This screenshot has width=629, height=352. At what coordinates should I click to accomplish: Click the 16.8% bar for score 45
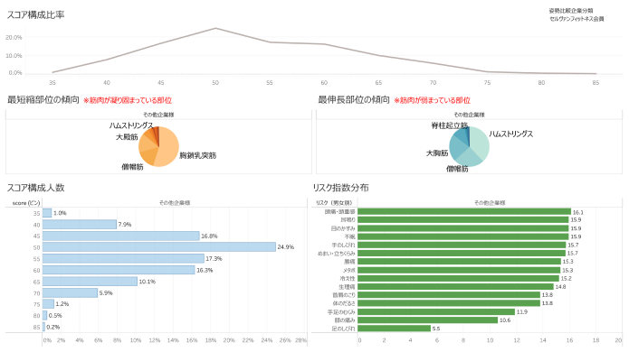pyautogui.click(x=120, y=236)
